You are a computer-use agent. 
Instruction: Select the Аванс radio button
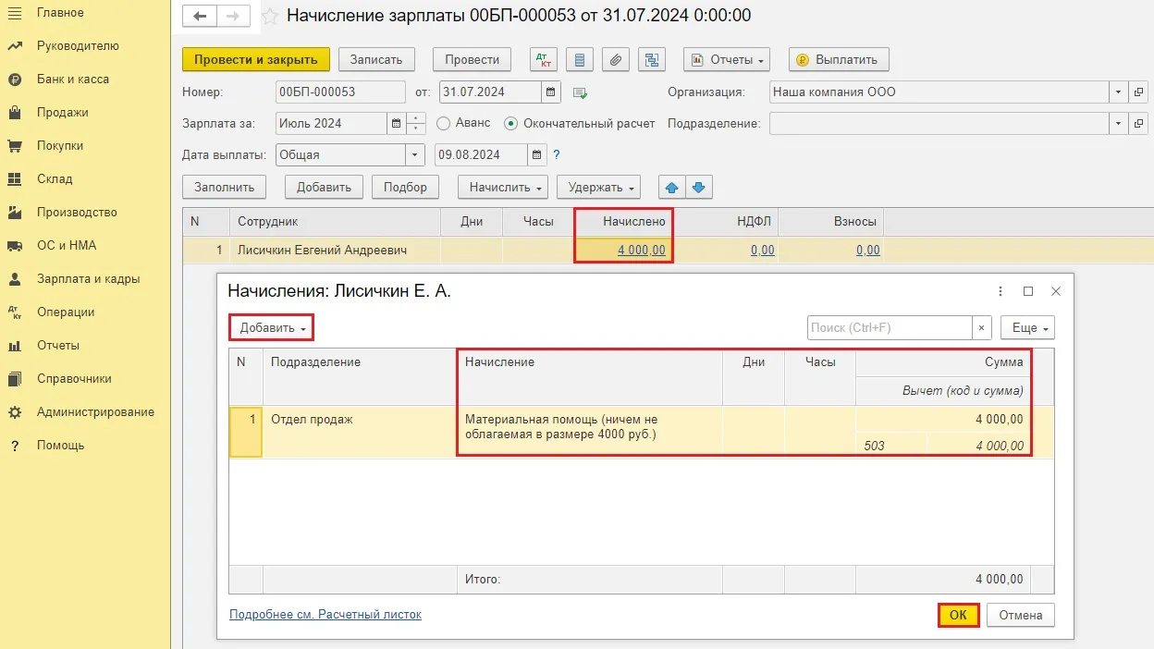pos(443,123)
